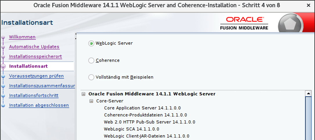Select WebLogic Client-JAR-Dateien 14.1.1.0.0 row
The width and height of the screenshot is (315, 140).
(146, 136)
